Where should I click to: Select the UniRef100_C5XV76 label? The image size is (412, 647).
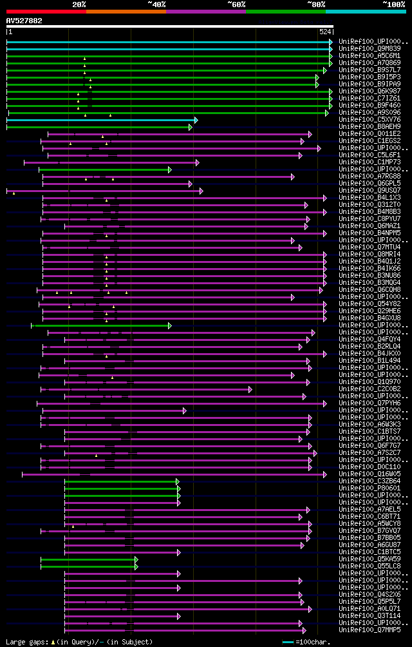pyautogui.click(x=369, y=119)
